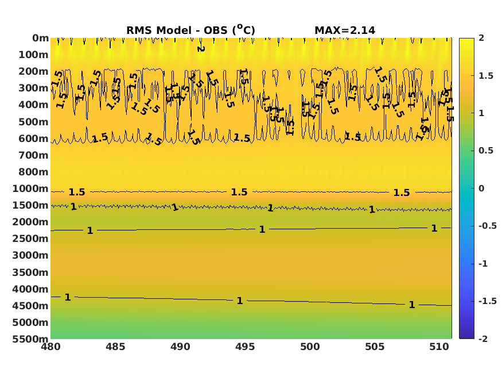
Task: Click the "490" x-axis tick label
Action: [180, 347]
